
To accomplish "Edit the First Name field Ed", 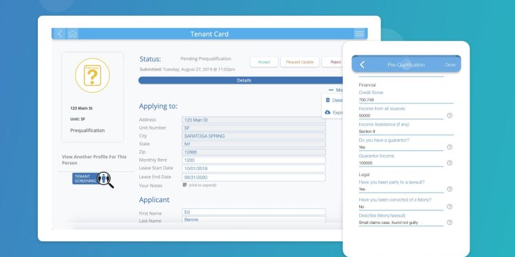I will pos(253,212).
